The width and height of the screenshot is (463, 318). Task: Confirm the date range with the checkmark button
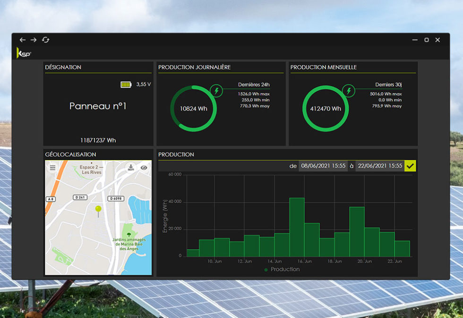[x=410, y=166]
